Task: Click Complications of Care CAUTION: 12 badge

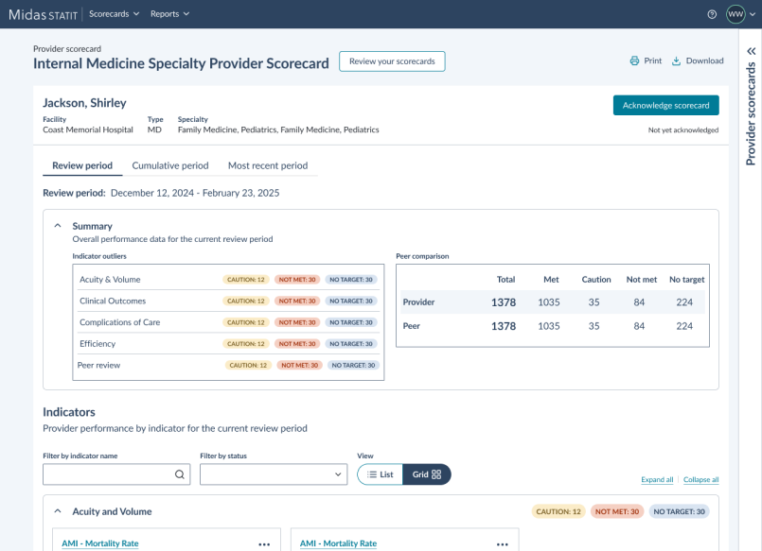Action: 246,322
